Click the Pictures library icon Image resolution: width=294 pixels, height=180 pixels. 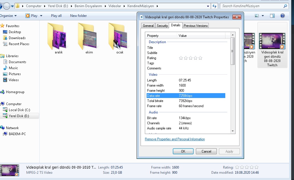click(x=5, y=74)
